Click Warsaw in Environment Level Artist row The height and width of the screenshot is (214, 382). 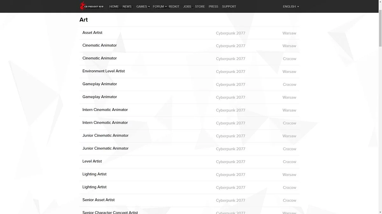[x=289, y=72]
